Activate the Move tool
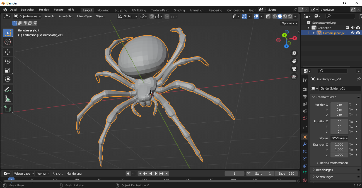 [x=8, y=52]
